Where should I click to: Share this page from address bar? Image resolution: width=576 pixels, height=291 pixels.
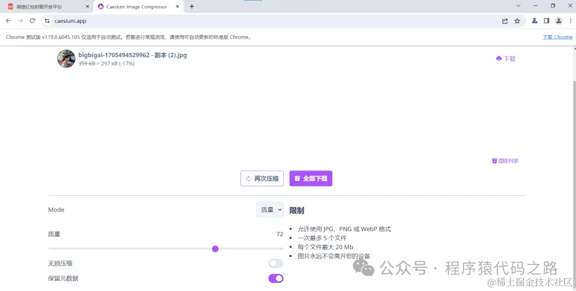pyautogui.click(x=505, y=21)
